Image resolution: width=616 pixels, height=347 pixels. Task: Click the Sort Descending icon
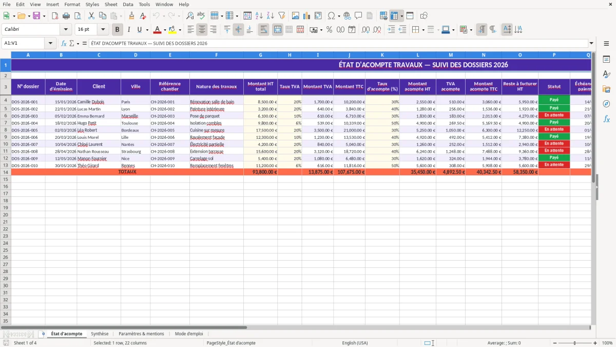point(271,16)
